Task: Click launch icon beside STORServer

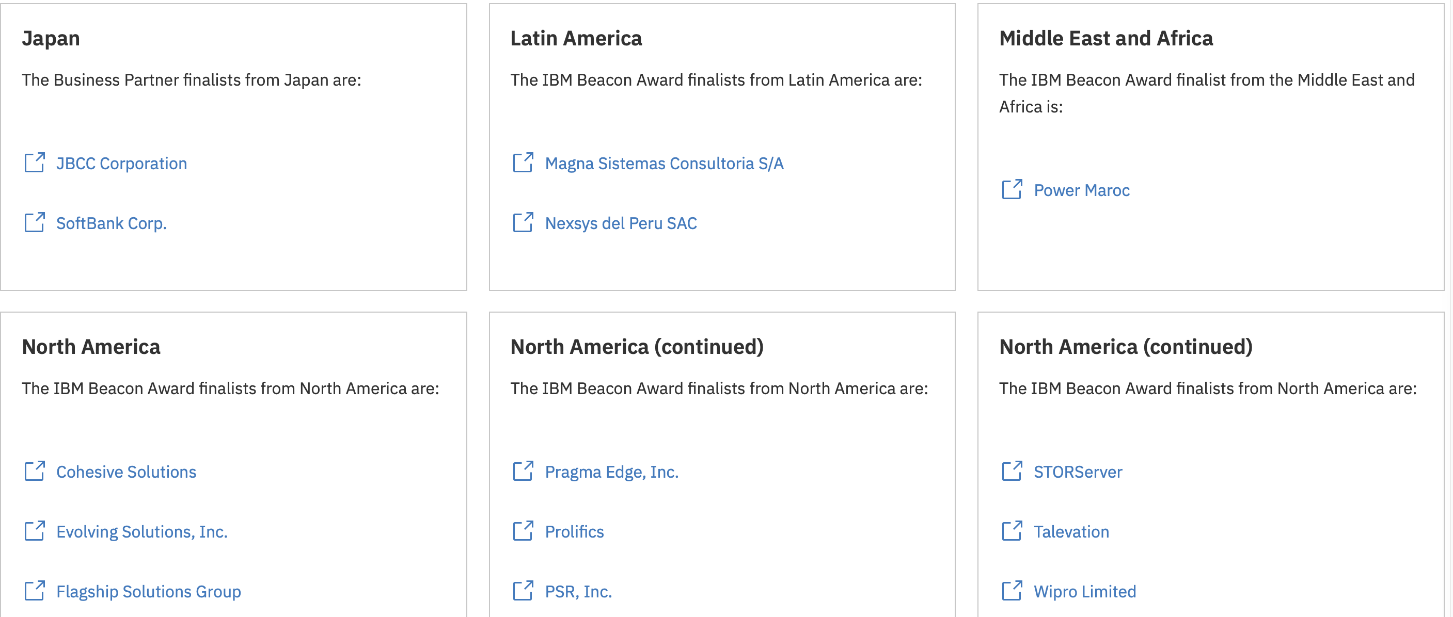Action: 1012,471
